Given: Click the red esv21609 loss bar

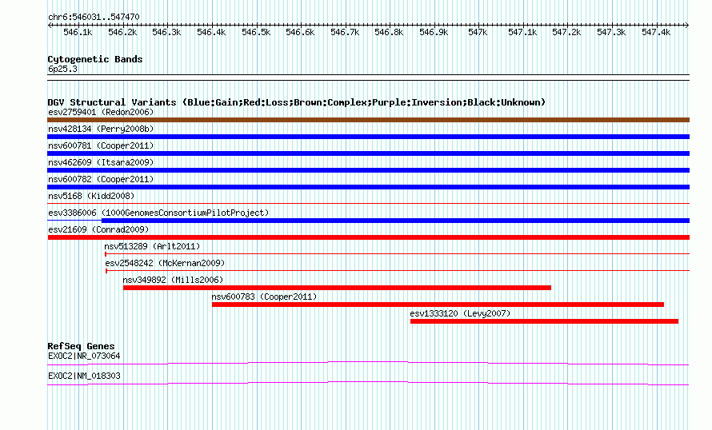Looking at the screenshot, I should tap(368, 237).
